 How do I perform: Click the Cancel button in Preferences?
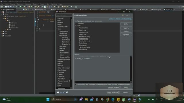point(125,92)
